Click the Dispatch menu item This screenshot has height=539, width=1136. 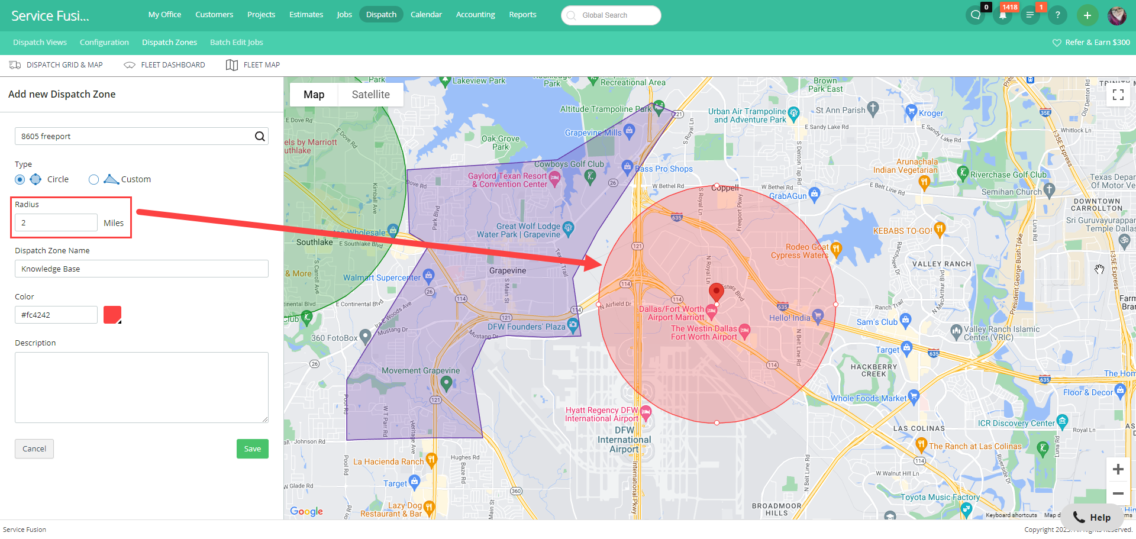click(x=381, y=14)
